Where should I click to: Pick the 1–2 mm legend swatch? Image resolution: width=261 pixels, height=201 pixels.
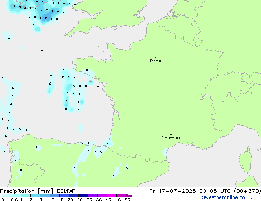(x=26, y=196)
